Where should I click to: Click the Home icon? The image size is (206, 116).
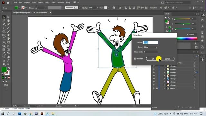[8, 3]
